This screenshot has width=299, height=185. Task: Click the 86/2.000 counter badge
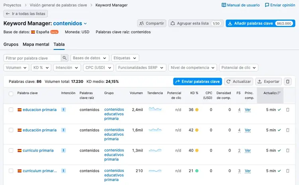[x=284, y=24]
